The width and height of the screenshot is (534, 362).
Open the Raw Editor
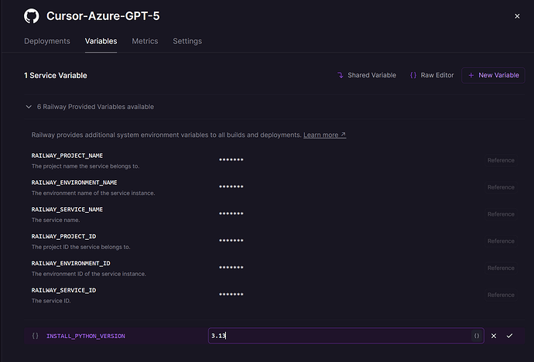(x=432, y=75)
